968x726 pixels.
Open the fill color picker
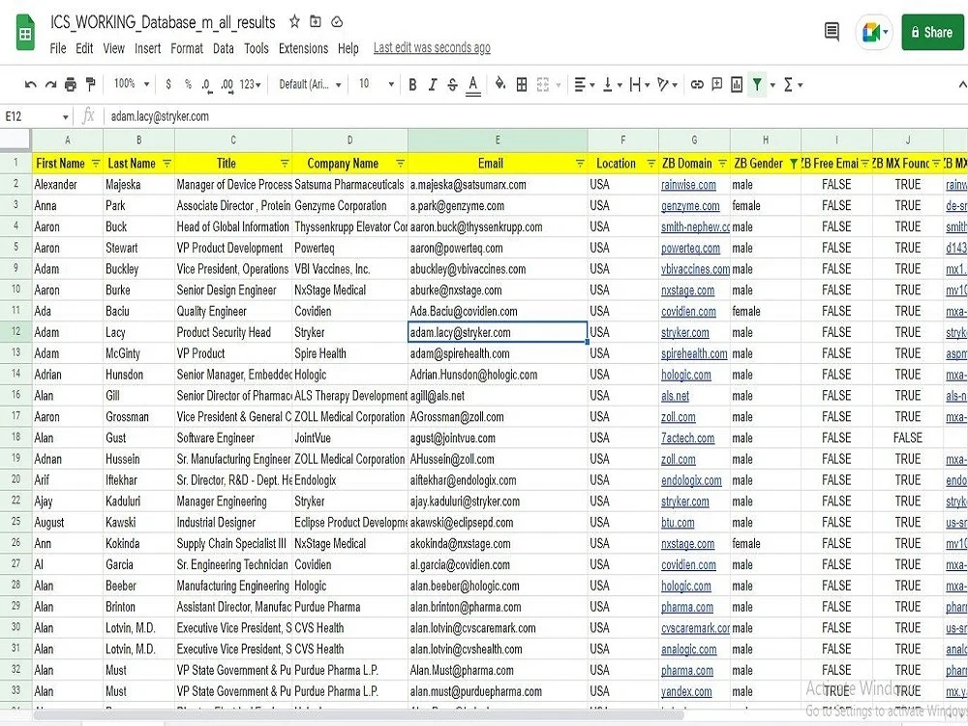coord(500,84)
